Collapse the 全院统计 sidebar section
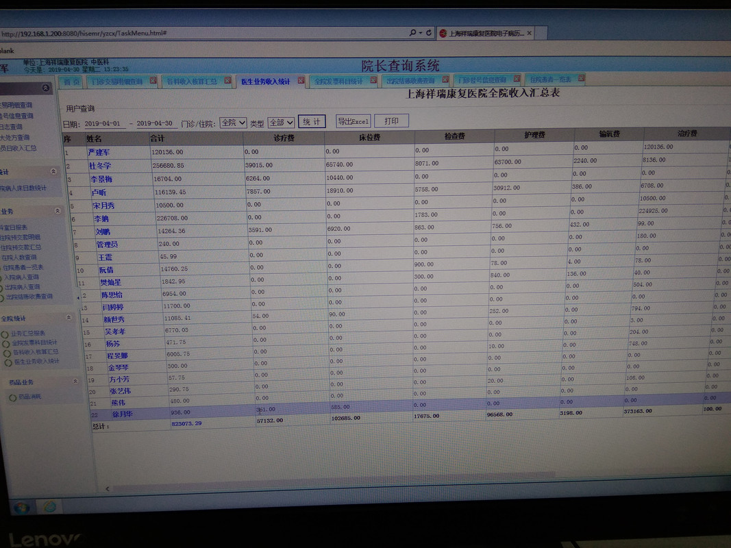731x548 pixels. 69,317
